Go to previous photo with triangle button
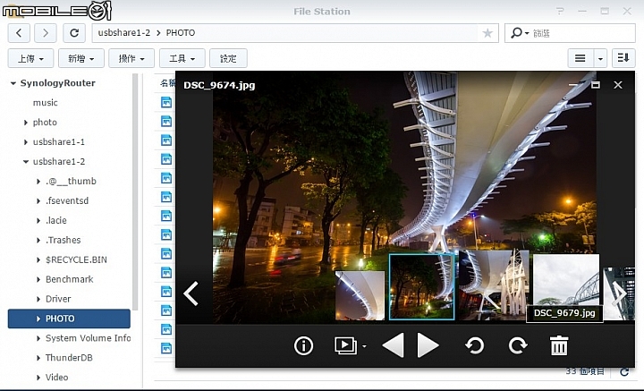The width and height of the screenshot is (644, 391). pos(393,345)
